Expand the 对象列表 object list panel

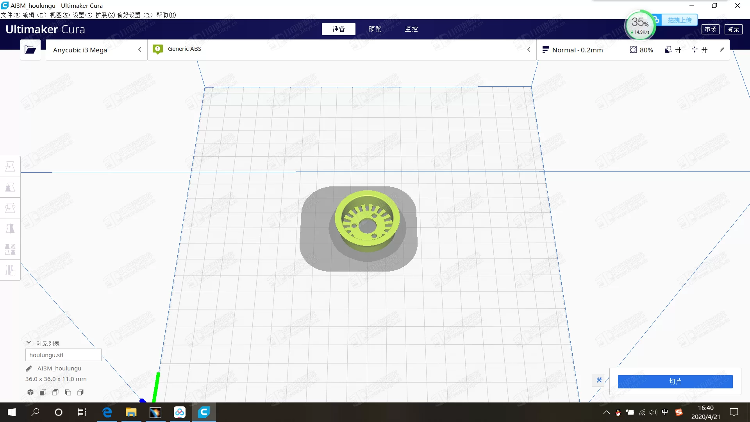(28, 343)
